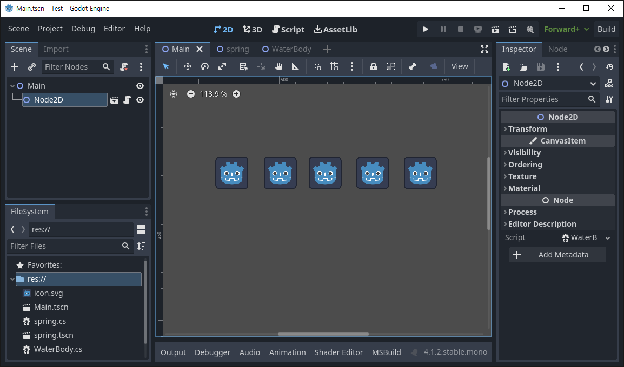Viewport: 624px width, 367px height.
Task: Open the Script property dropdown arrow
Action: (x=608, y=238)
